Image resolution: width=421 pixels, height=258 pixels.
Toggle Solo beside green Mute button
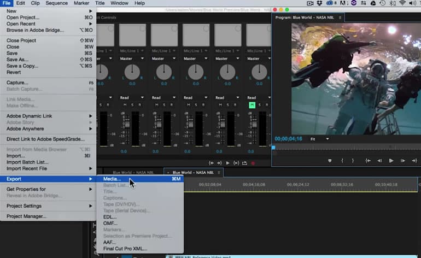[259, 105]
